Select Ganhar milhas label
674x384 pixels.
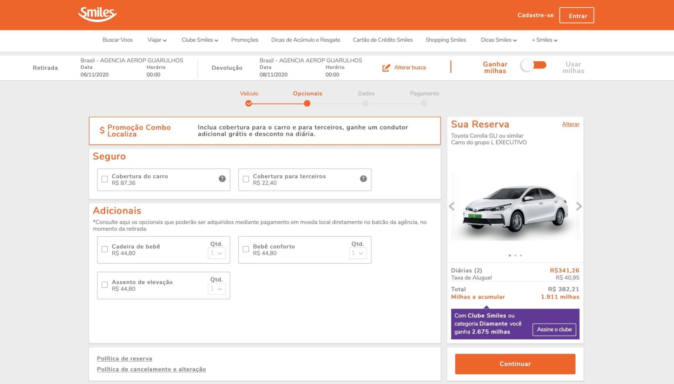point(495,67)
